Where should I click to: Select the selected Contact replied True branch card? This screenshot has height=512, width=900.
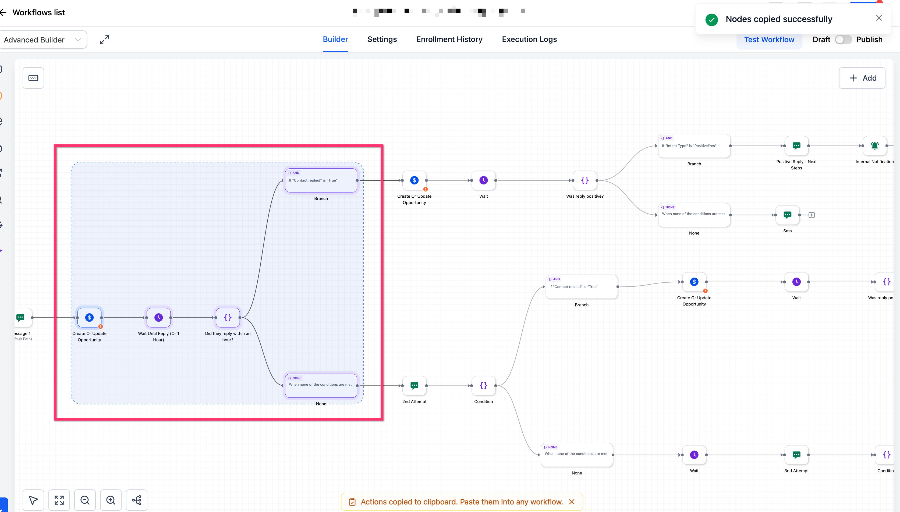click(x=321, y=180)
